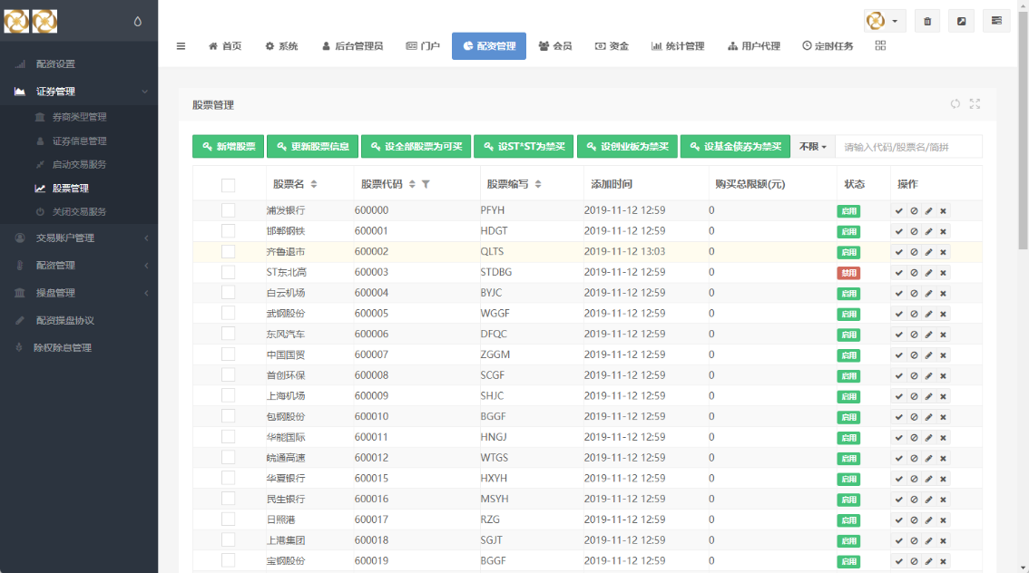Image resolution: width=1029 pixels, height=573 pixels.
Task: Open the 不限 filter dropdown
Action: pos(812,147)
